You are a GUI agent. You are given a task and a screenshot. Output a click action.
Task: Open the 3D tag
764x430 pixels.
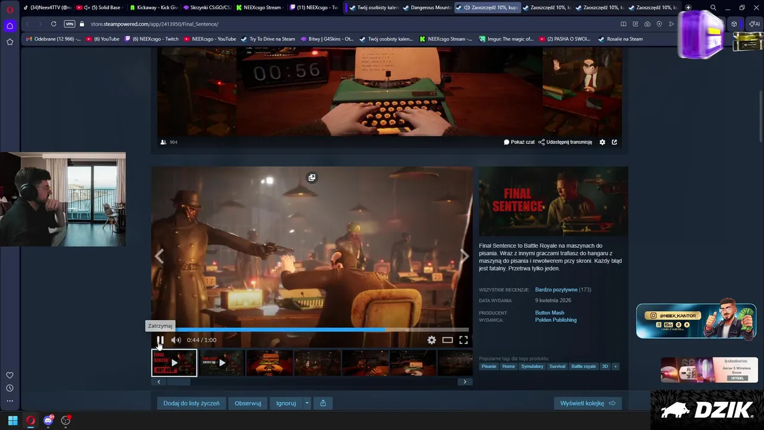pos(605,366)
